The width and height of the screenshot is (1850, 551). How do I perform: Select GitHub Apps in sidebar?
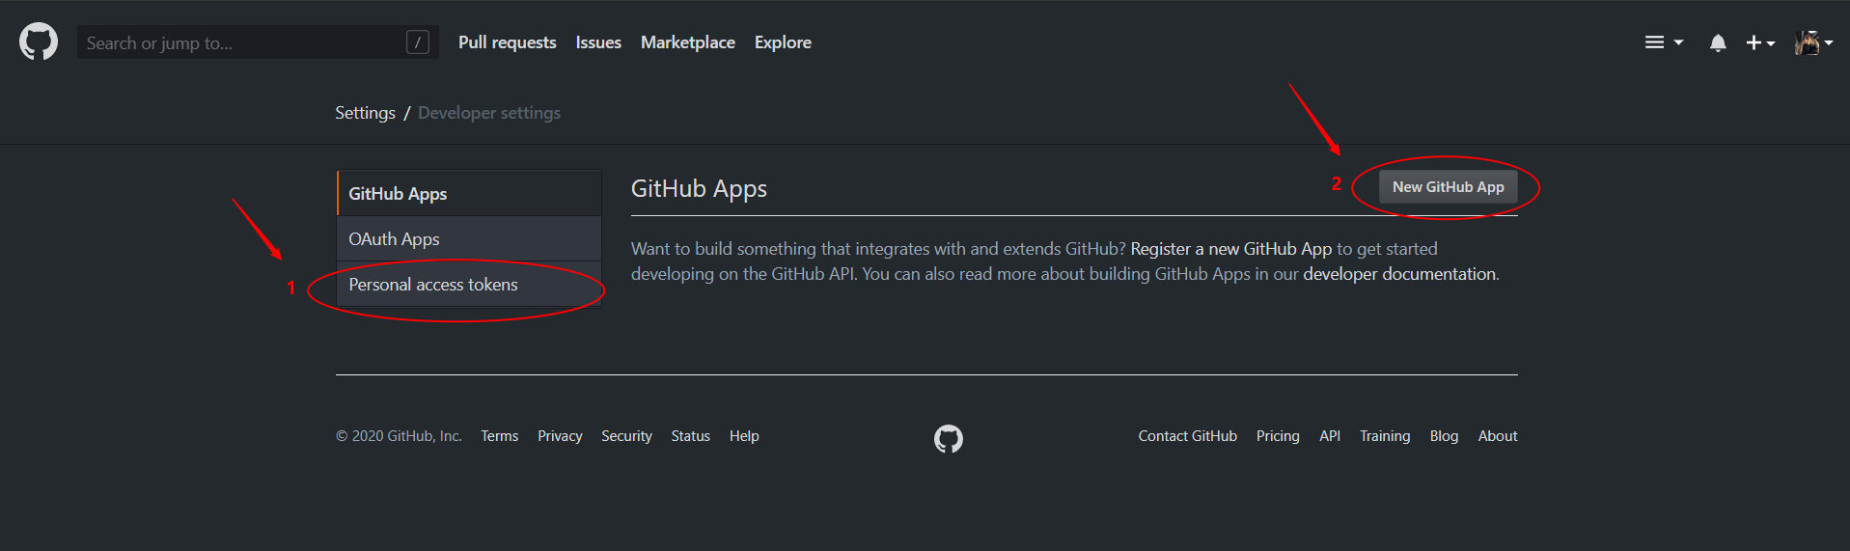point(469,193)
